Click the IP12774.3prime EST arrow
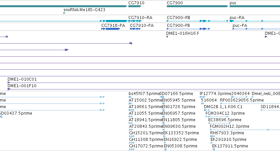280x151 pixels. click(x=202, y=97)
